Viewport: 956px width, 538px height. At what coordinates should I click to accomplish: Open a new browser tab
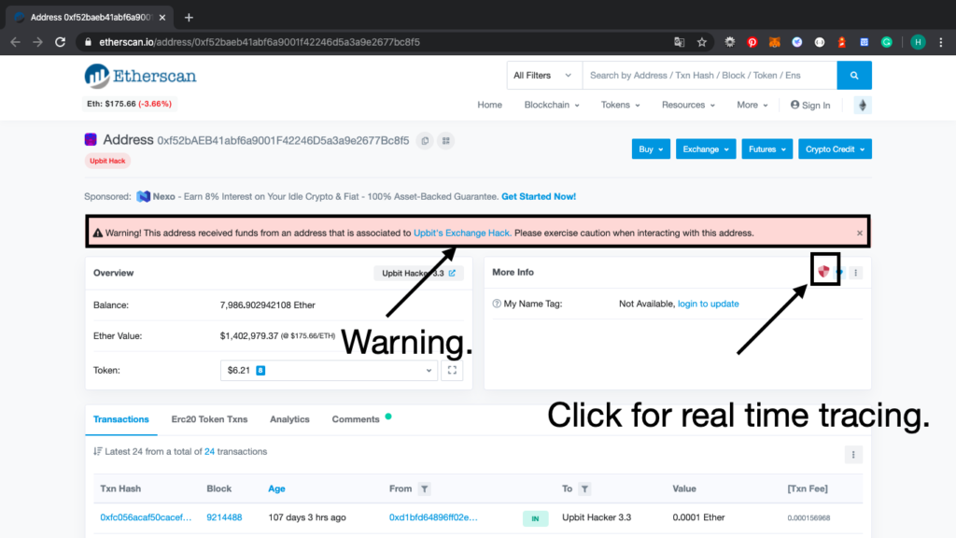point(189,18)
